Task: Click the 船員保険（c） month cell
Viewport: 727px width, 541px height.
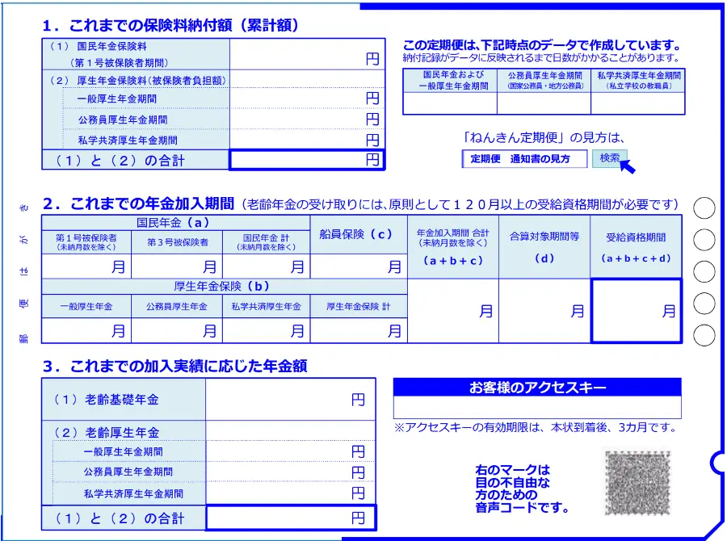Action: [359, 266]
